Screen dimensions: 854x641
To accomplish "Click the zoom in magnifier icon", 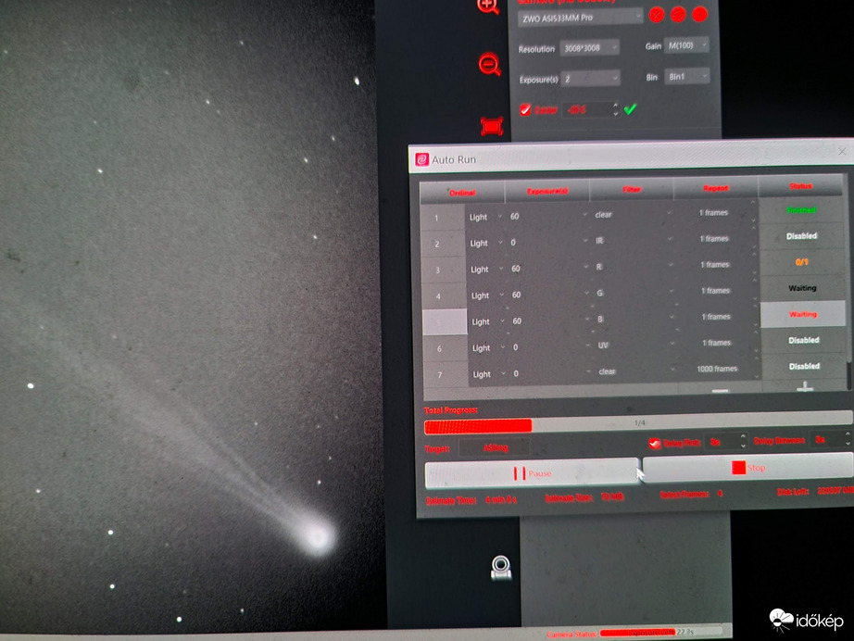I will click(x=488, y=6).
